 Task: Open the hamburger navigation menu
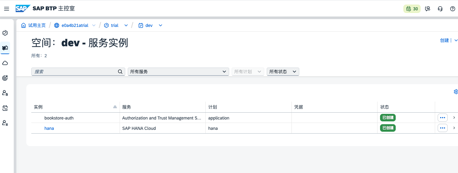pyautogui.click(x=7, y=9)
